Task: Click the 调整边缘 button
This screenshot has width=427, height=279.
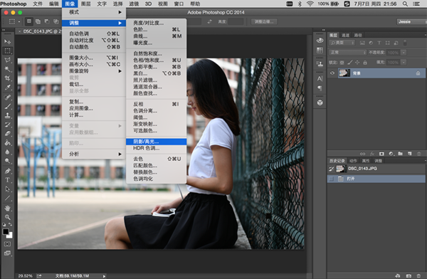Action: pos(264,22)
